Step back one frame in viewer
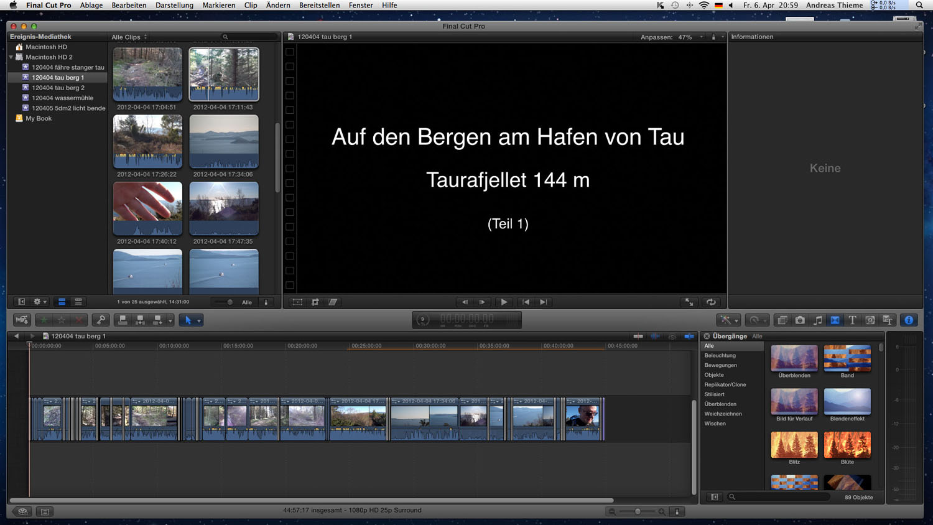The image size is (933, 525). (x=465, y=302)
